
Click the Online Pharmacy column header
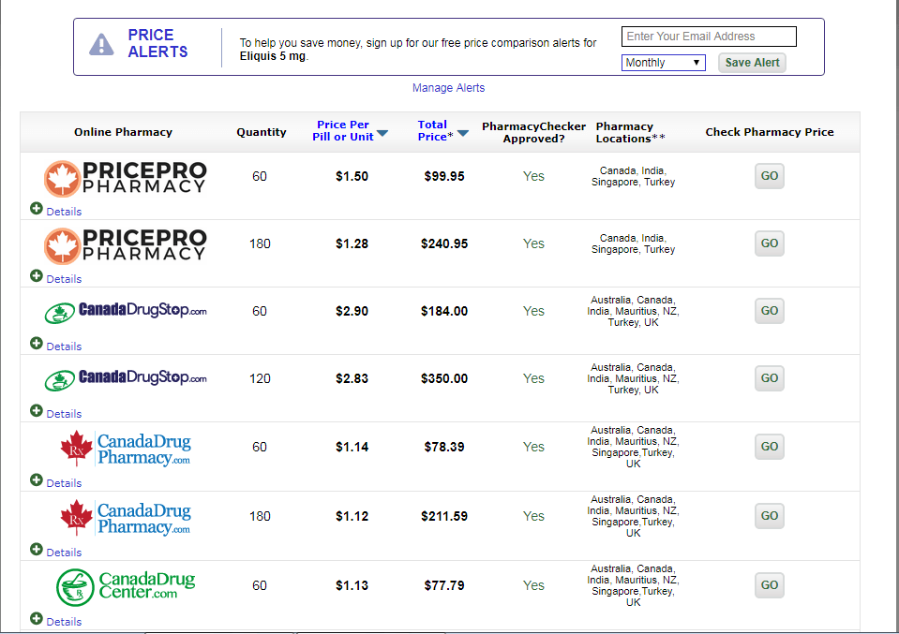click(123, 132)
